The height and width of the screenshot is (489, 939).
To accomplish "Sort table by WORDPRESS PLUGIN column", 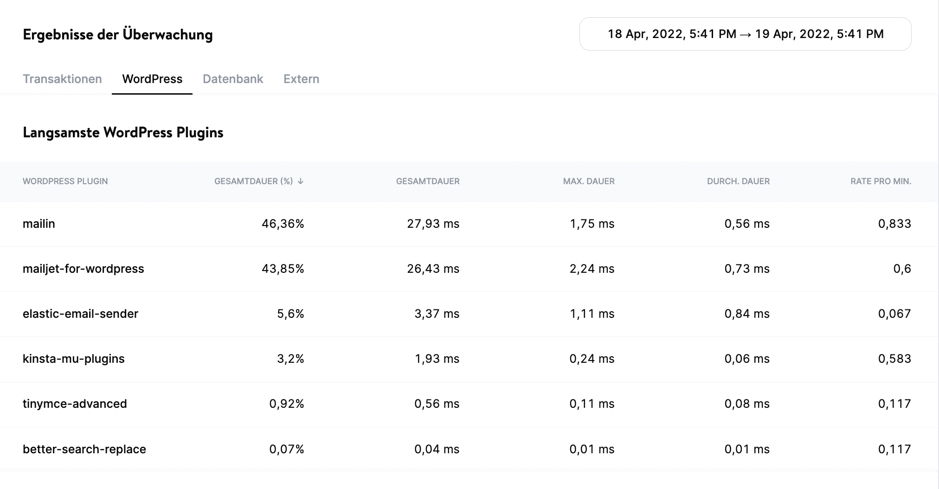I will [x=65, y=182].
